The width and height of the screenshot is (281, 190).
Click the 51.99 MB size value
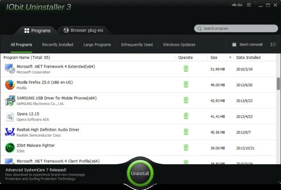click(x=218, y=69)
